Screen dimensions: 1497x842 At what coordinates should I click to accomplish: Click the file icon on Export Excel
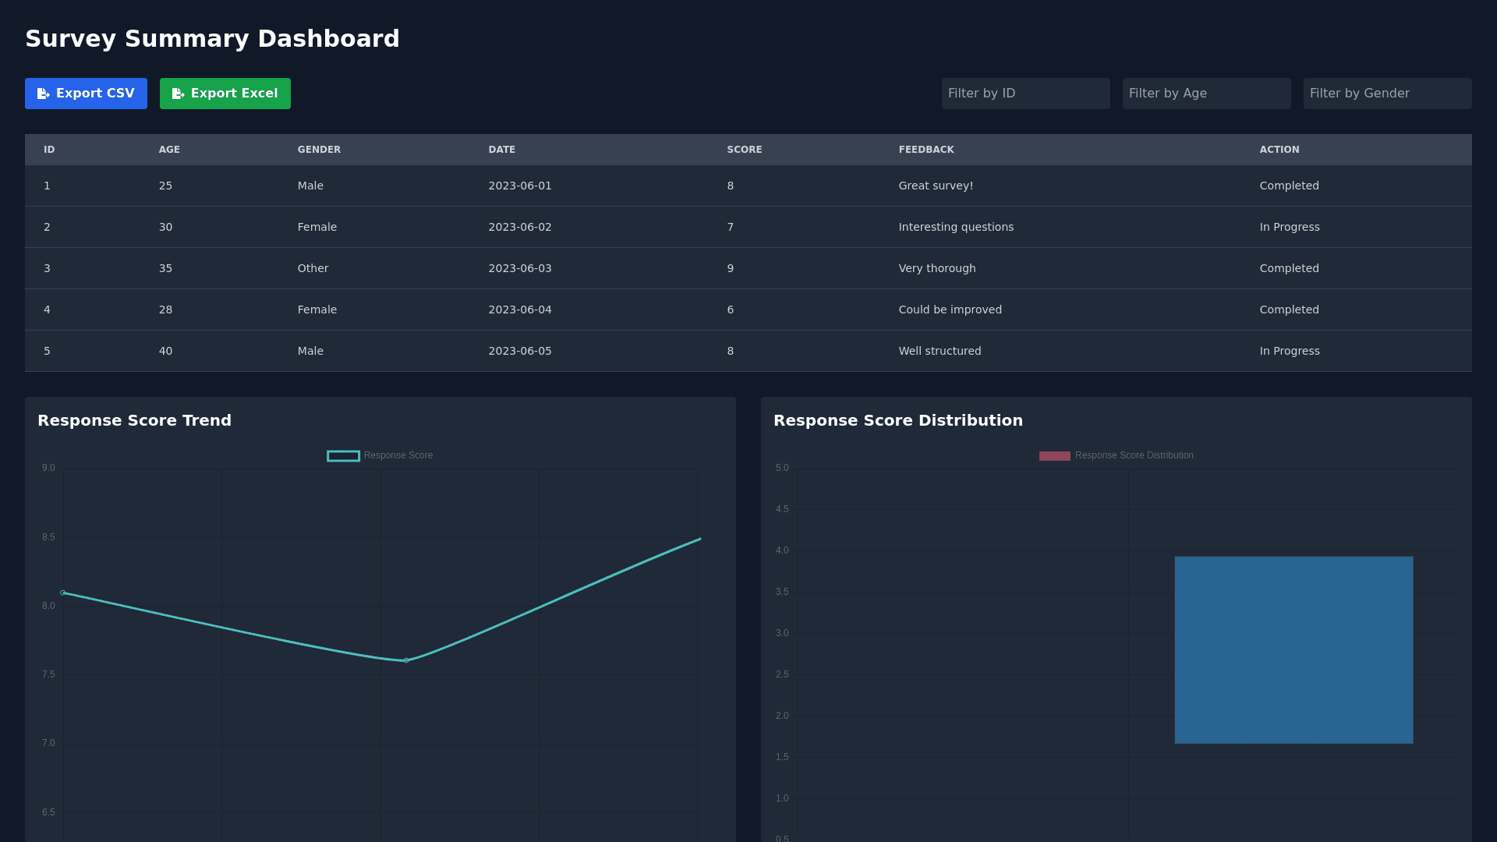pos(179,94)
